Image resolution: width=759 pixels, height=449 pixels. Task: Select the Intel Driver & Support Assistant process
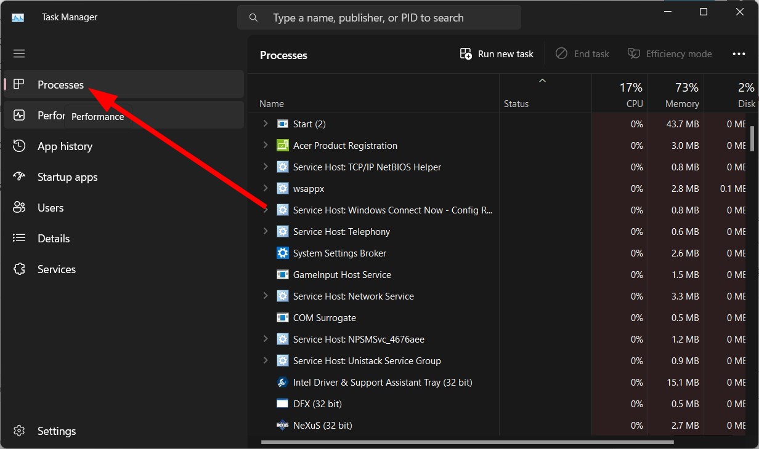[382, 383]
